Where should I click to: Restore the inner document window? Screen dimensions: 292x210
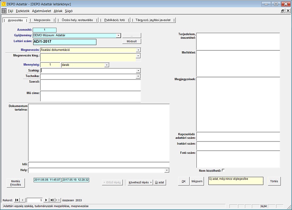(282, 11)
